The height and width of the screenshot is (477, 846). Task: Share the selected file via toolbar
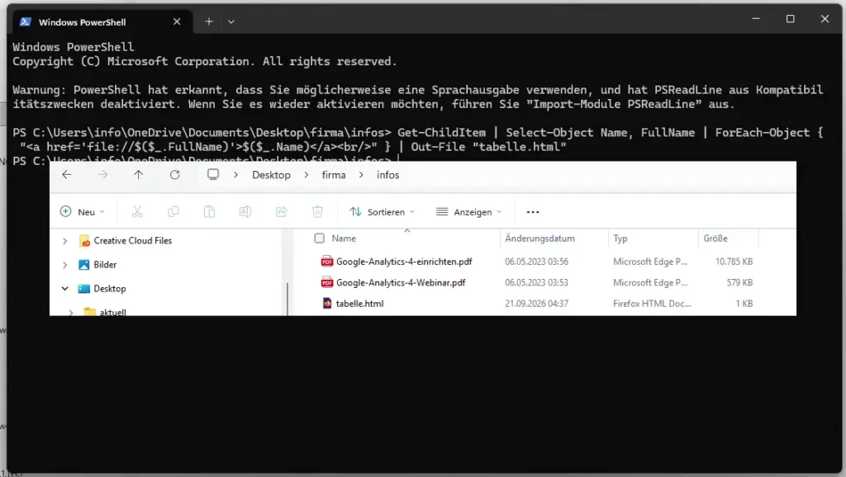tap(281, 212)
